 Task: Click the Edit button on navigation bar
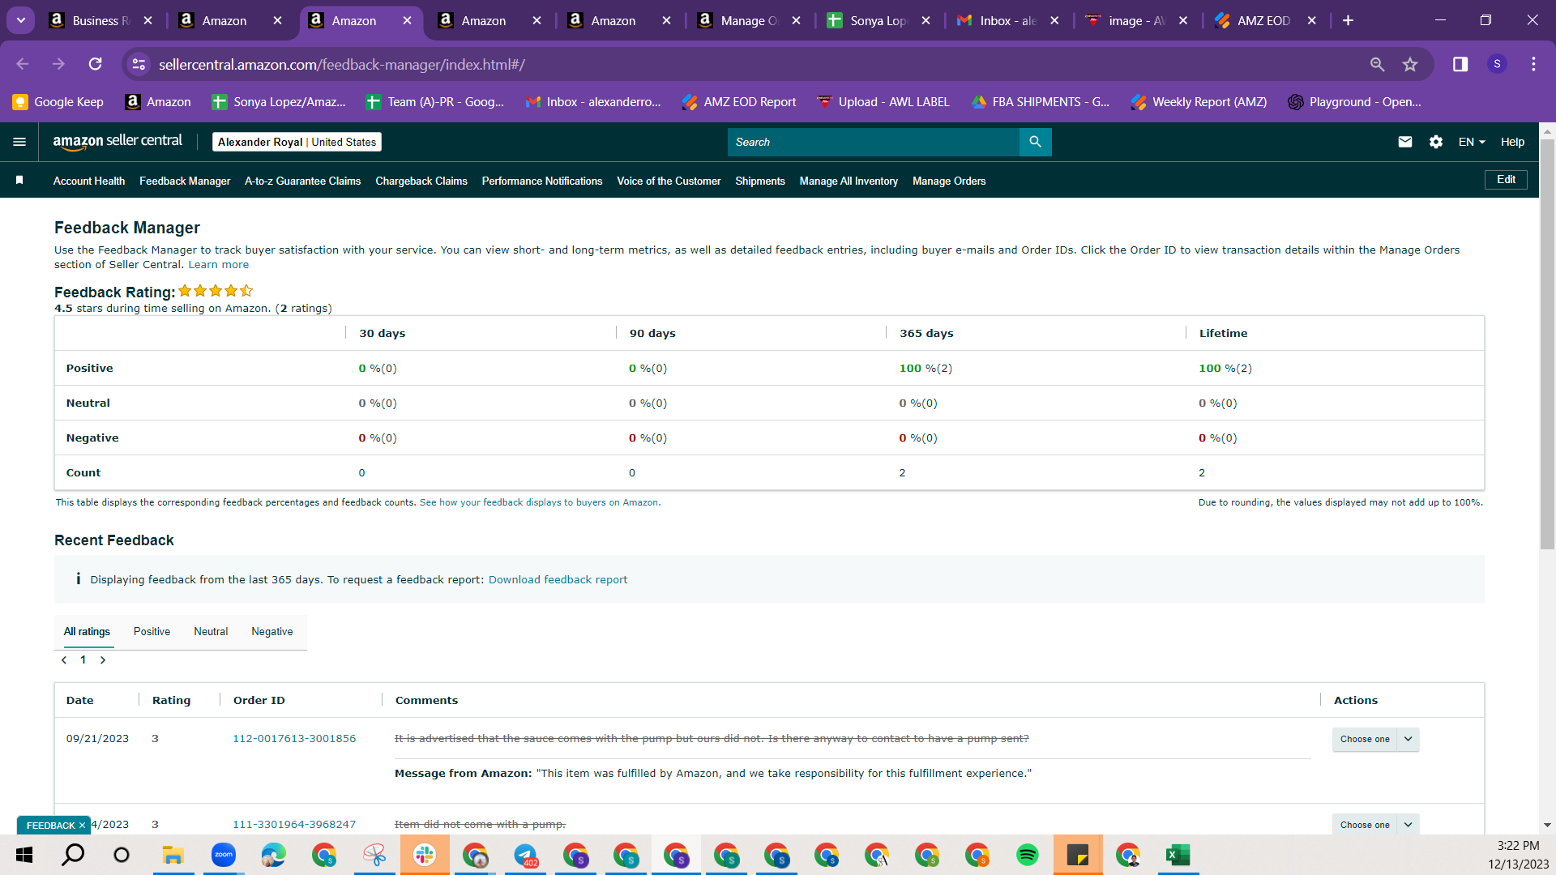tap(1506, 180)
